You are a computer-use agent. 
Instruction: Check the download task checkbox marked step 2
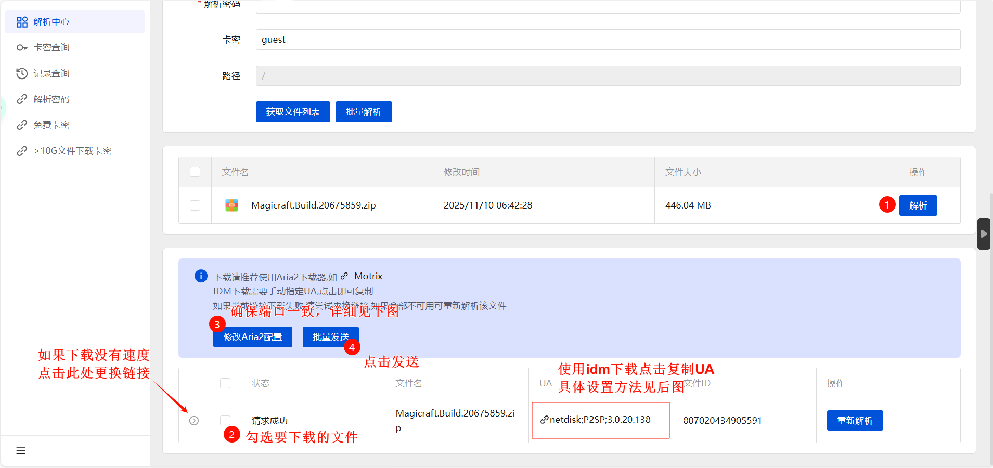(x=225, y=420)
